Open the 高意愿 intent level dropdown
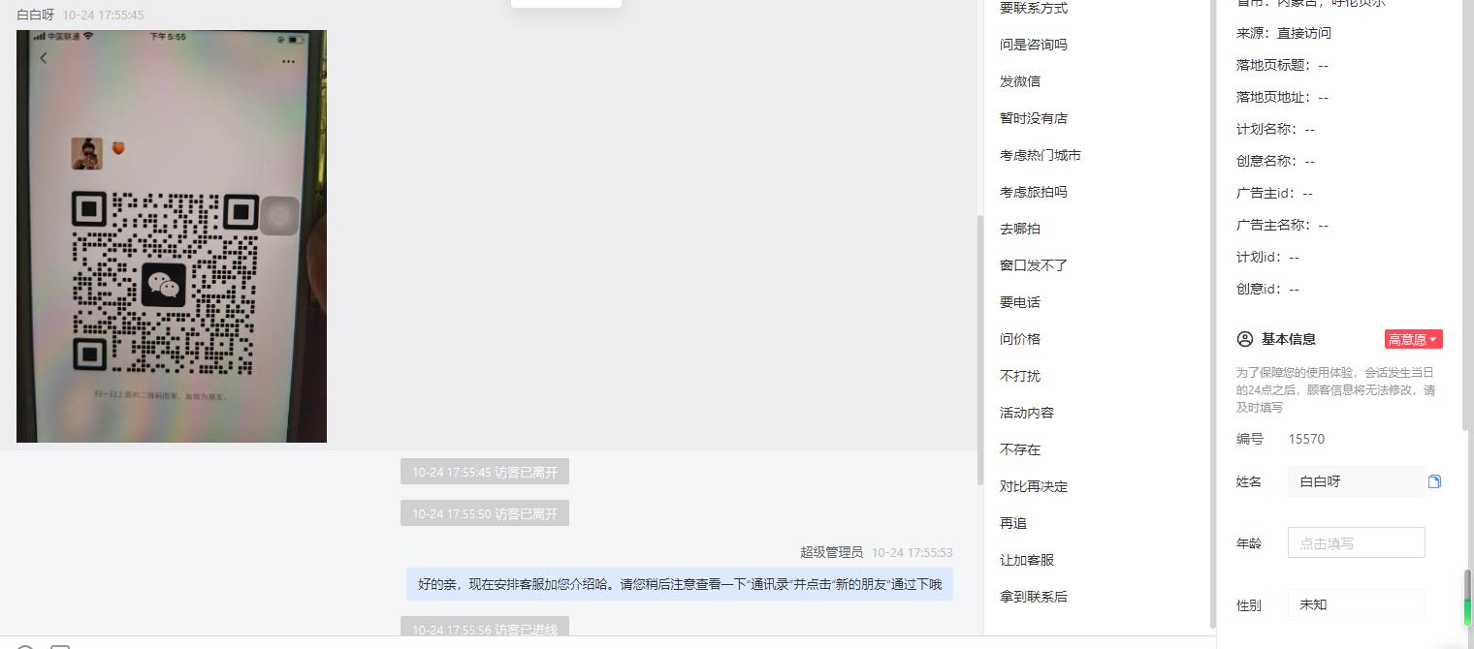Viewport: 1474px width, 649px height. 1413,339
